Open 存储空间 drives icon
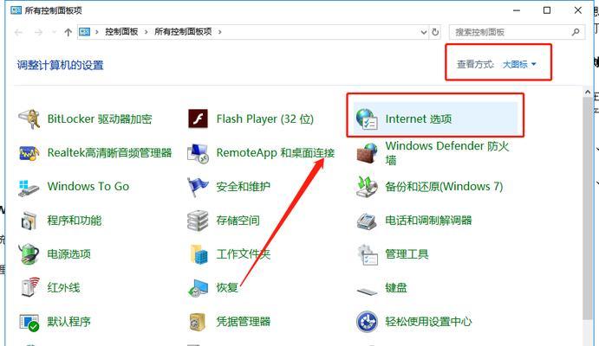Screen dimensions: 599x346 198,221
